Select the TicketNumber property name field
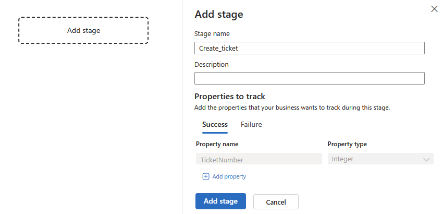443x214 pixels. 259,159
